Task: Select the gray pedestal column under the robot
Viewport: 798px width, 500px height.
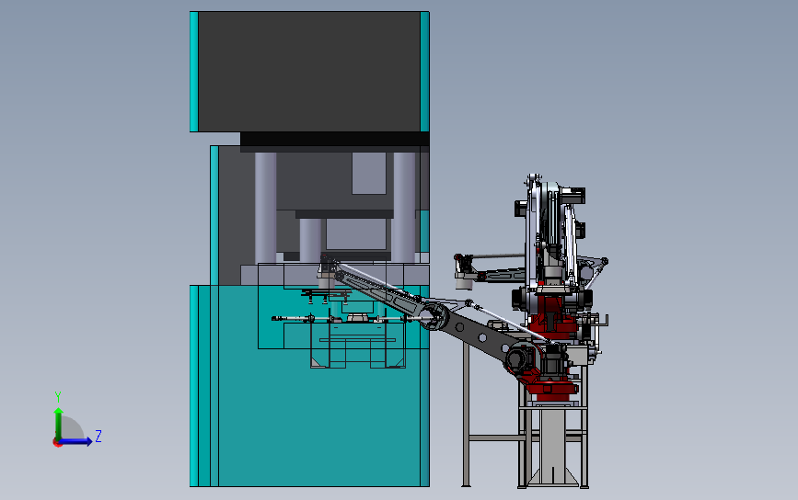Action: (552, 445)
